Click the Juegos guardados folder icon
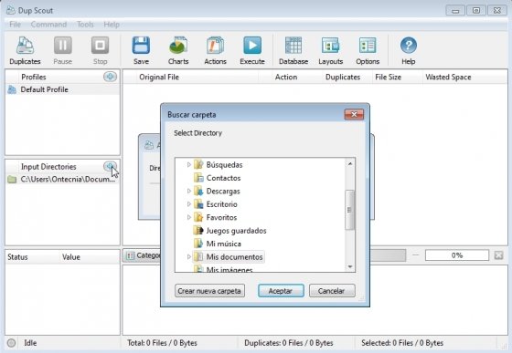Image resolution: width=512 pixels, height=353 pixels. click(x=198, y=231)
